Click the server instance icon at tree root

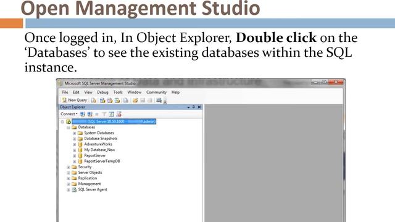click(69, 121)
